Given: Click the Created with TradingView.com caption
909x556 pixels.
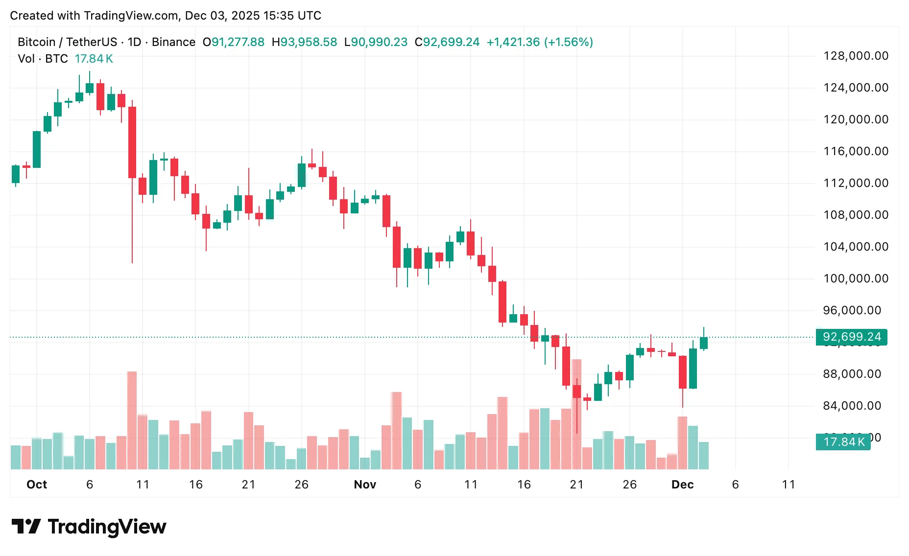Looking at the screenshot, I should point(166,16).
